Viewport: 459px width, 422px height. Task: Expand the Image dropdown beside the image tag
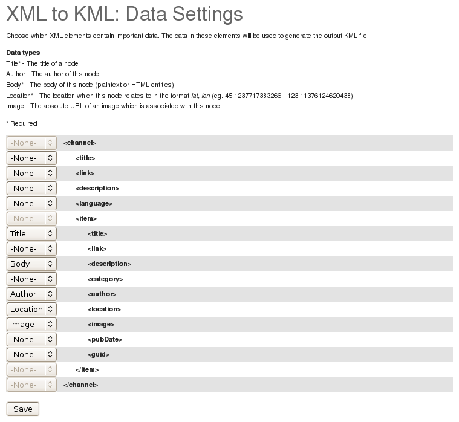pyautogui.click(x=31, y=324)
